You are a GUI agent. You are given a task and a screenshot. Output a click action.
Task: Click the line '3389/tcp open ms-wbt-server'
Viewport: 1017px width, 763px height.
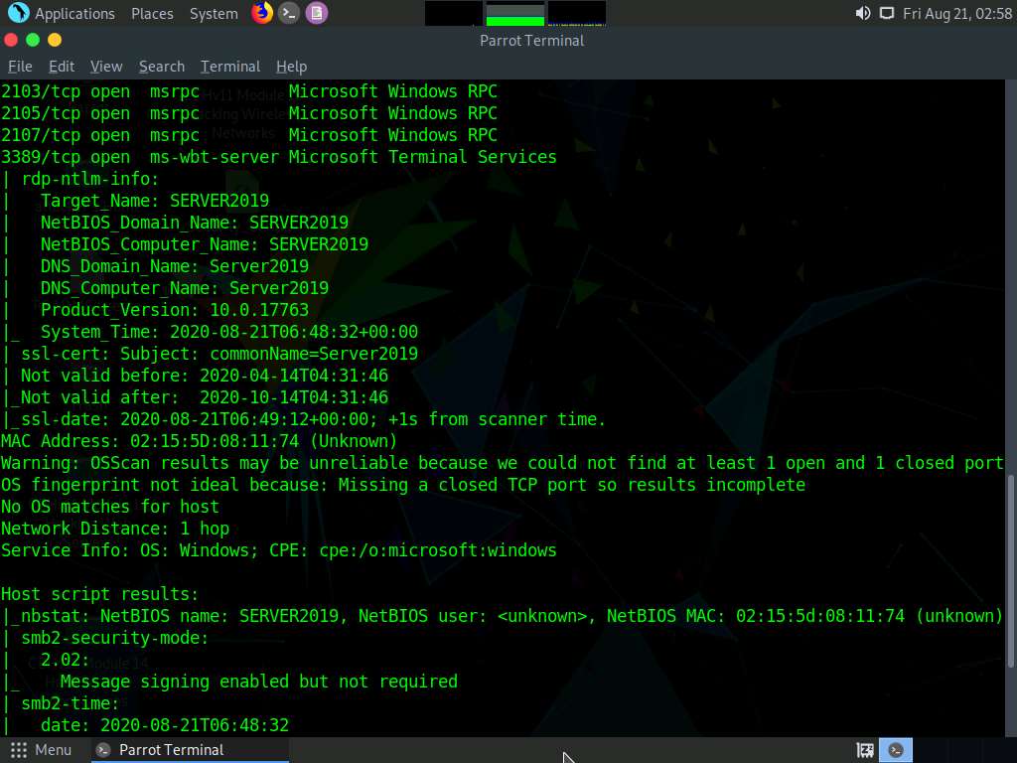click(x=279, y=157)
